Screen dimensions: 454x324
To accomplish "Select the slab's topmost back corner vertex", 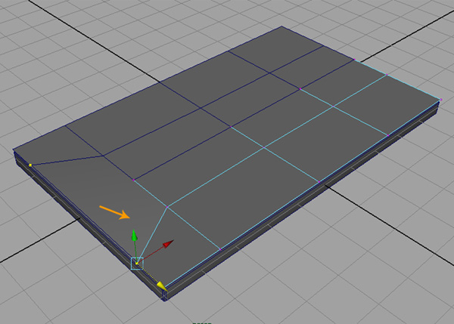I will (281, 27).
